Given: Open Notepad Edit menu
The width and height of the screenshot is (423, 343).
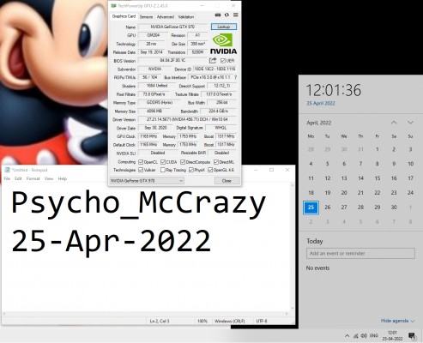Looking at the screenshot, I should pos(18,178).
